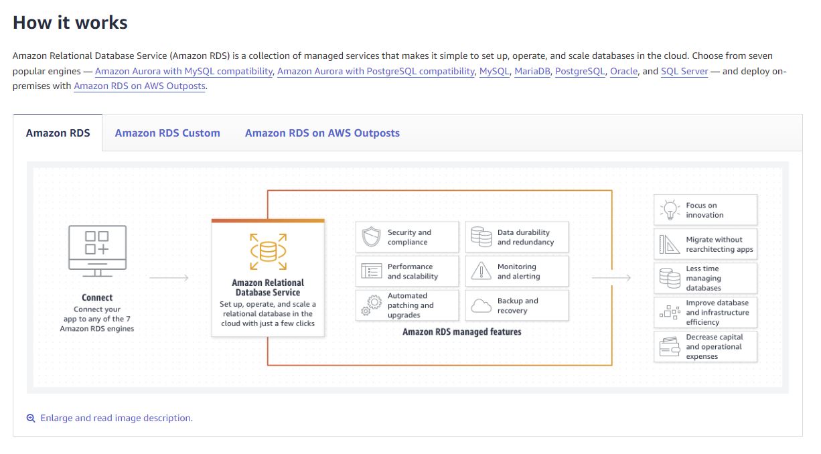Screen dimensions: 821x454
Task: Open the Amazon RDS on AWS Outposts tab
Action: (322, 133)
